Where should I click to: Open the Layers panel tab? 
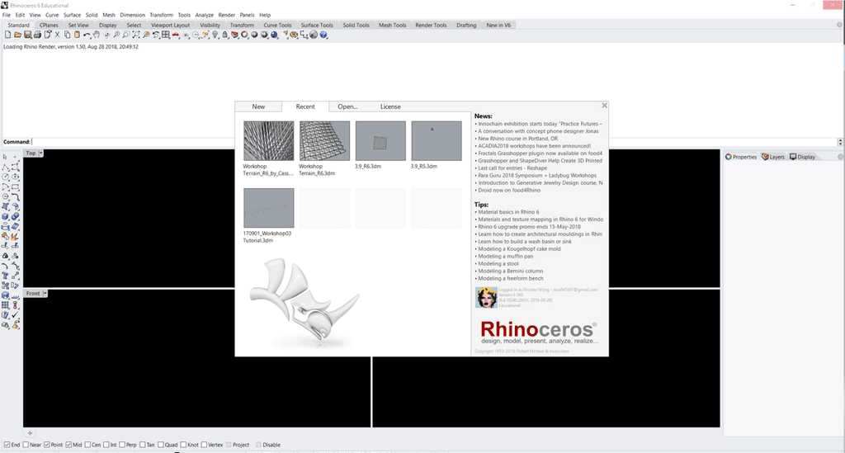pos(773,157)
